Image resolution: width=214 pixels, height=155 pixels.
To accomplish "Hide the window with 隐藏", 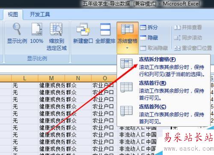I will point(149,38).
